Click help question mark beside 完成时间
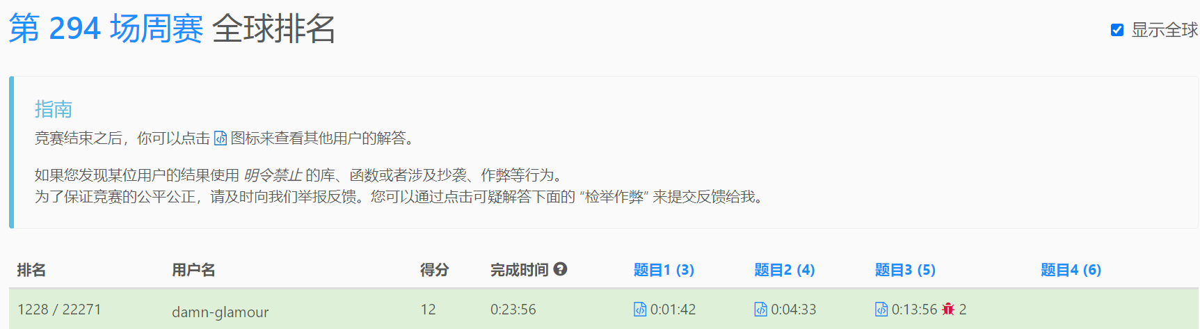Screen dimensions: 1200x329 [x=560, y=269]
